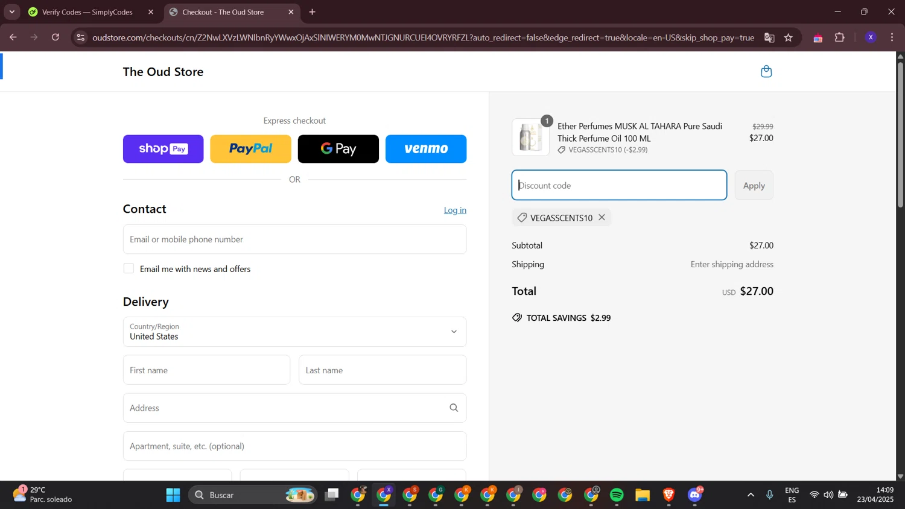Open the tab search dropdown arrow
905x509 pixels.
tap(11, 12)
